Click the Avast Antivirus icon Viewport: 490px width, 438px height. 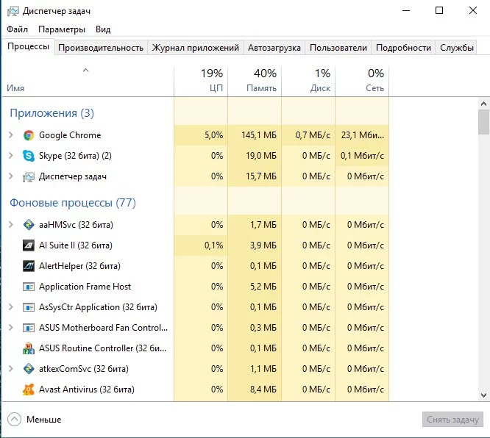(29, 389)
